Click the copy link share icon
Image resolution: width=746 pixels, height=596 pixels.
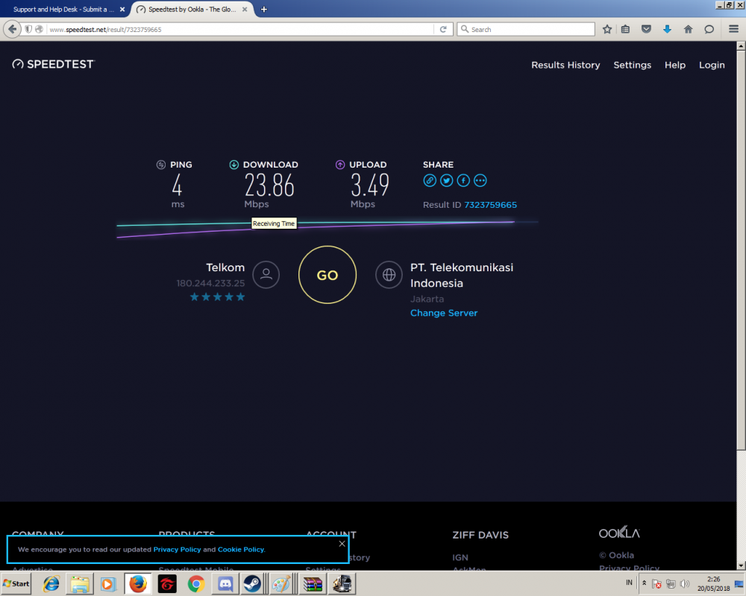point(430,180)
